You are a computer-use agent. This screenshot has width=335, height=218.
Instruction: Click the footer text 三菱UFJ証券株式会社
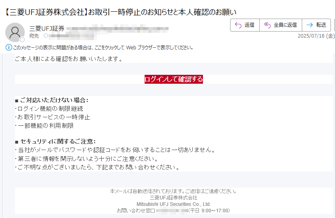(x=173, y=198)
